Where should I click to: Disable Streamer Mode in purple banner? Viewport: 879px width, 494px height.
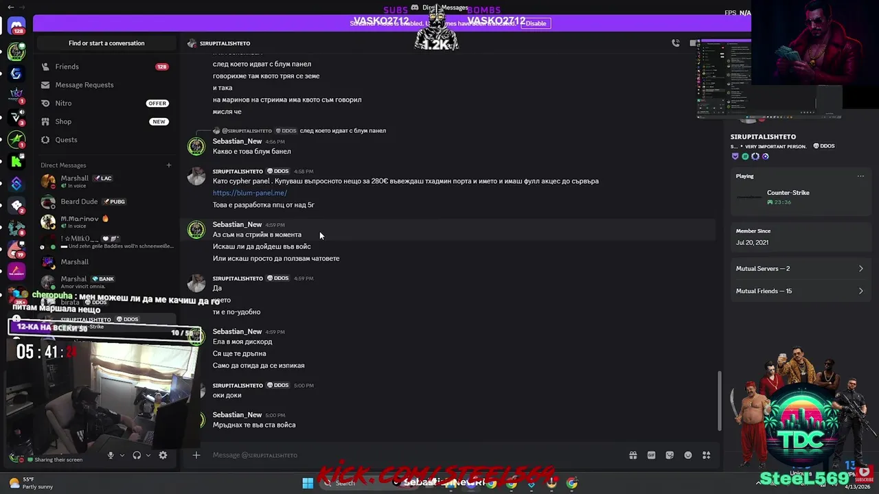click(536, 23)
